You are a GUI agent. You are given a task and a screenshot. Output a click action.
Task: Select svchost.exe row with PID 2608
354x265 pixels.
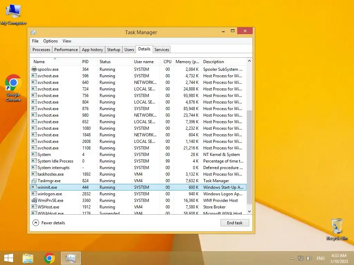(138, 141)
